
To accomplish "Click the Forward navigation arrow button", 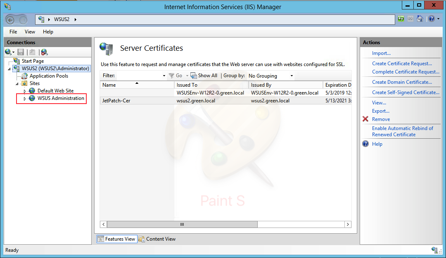I will tap(23, 20).
